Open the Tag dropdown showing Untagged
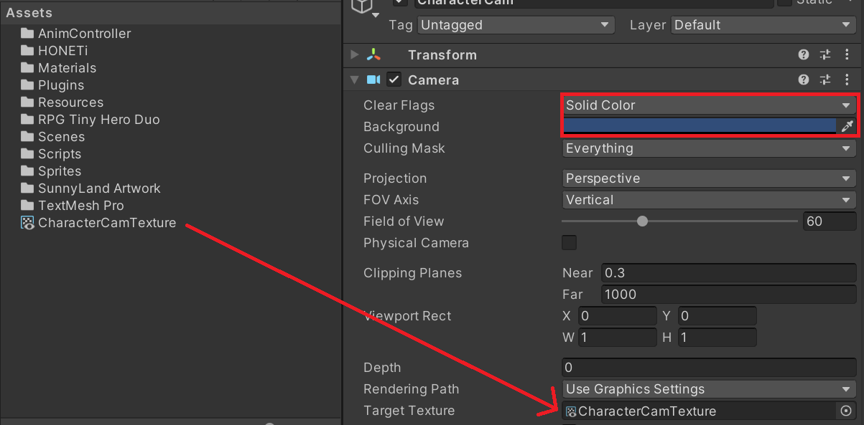This screenshot has height=425, width=864. (516, 25)
